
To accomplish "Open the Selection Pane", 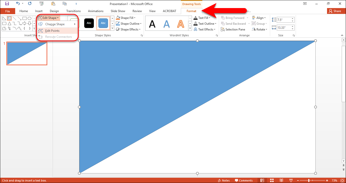I will (x=233, y=29).
